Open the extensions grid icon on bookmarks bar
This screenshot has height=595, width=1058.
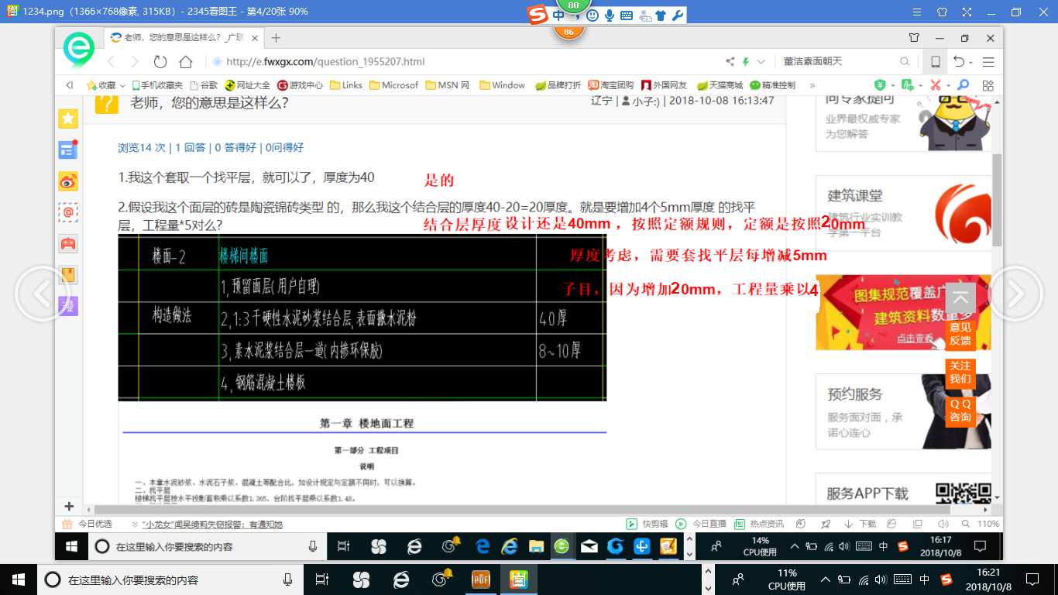(x=988, y=85)
